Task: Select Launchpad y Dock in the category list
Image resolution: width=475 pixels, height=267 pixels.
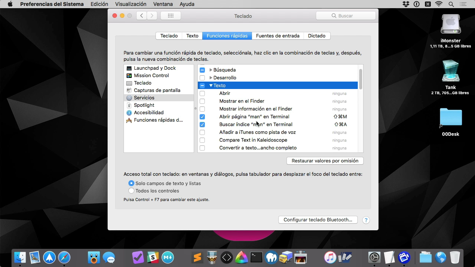Action: click(x=158, y=68)
